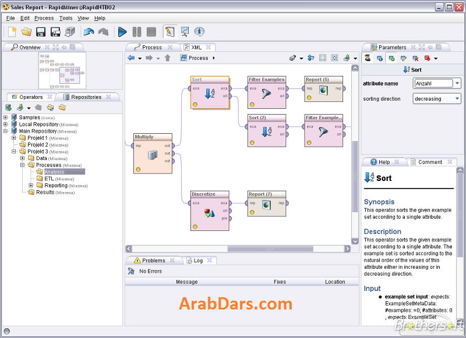
Task: Expand the Local Repository node
Action: (x=5, y=124)
